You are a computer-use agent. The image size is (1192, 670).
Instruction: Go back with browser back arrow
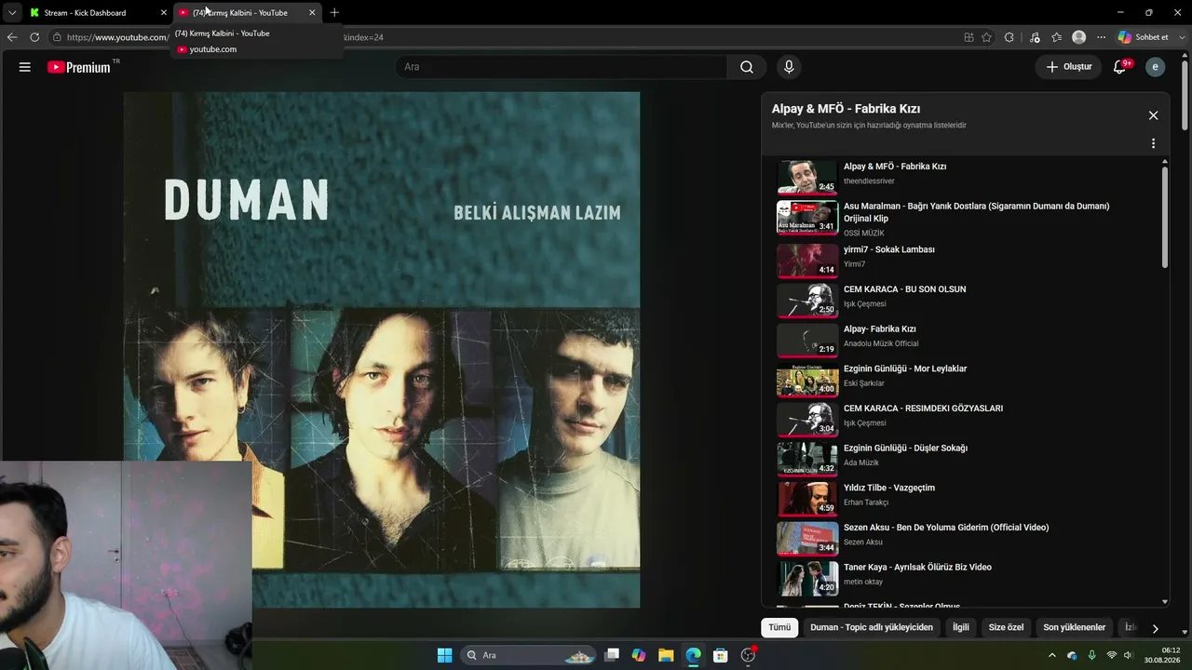pos(12,37)
